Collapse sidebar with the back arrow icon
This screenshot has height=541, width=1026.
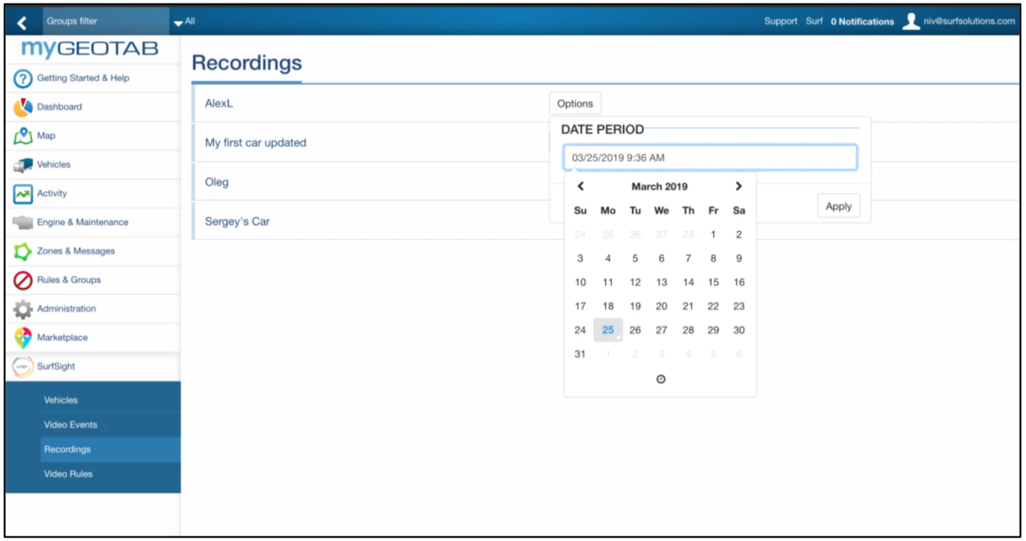(x=22, y=23)
